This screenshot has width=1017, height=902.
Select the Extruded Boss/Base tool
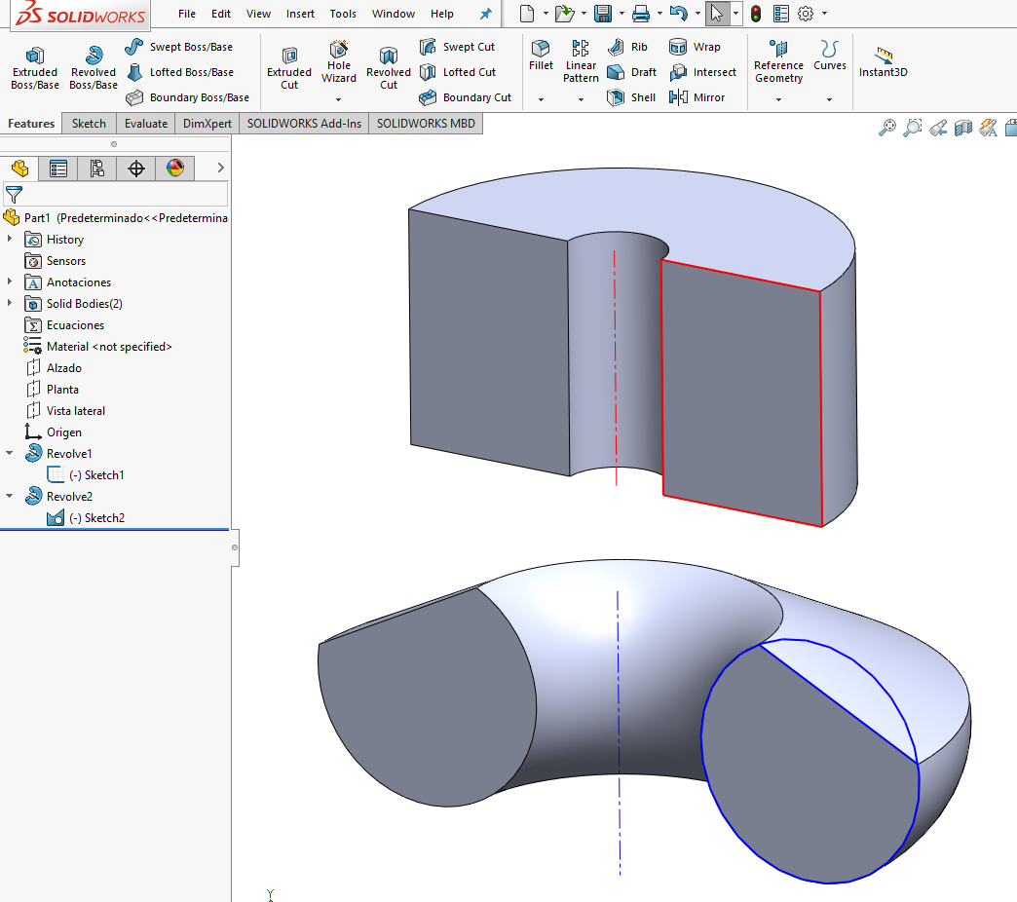pyautogui.click(x=34, y=66)
